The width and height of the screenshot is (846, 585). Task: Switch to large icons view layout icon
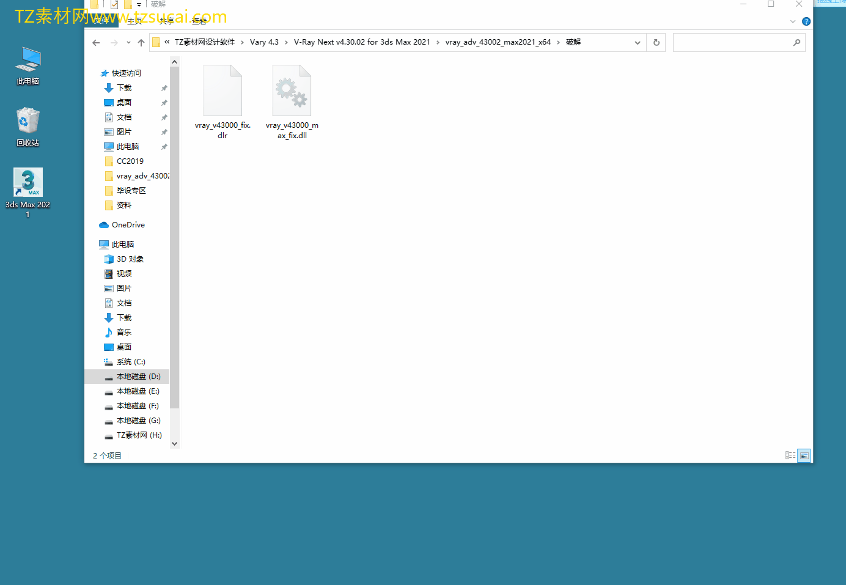[804, 455]
